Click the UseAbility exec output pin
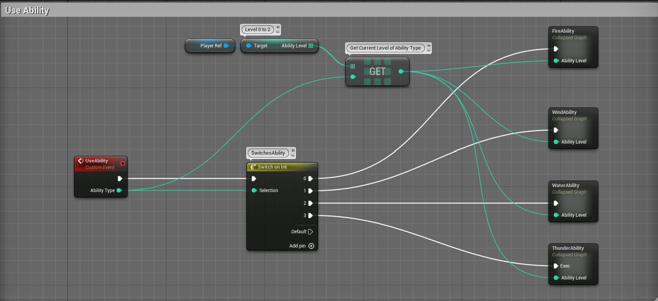Image resolution: width=658 pixels, height=301 pixels. [x=120, y=179]
